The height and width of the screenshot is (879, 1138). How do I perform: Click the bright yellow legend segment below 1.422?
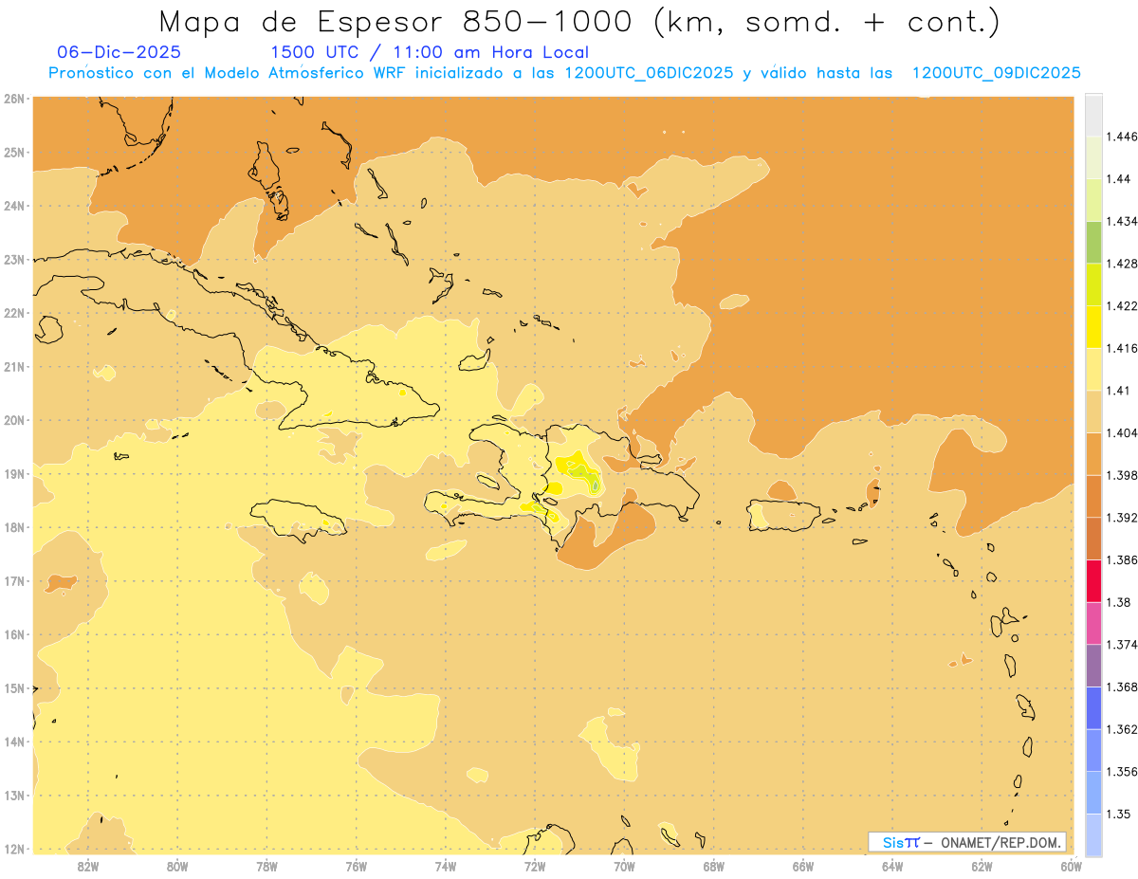pyautogui.click(x=1093, y=327)
